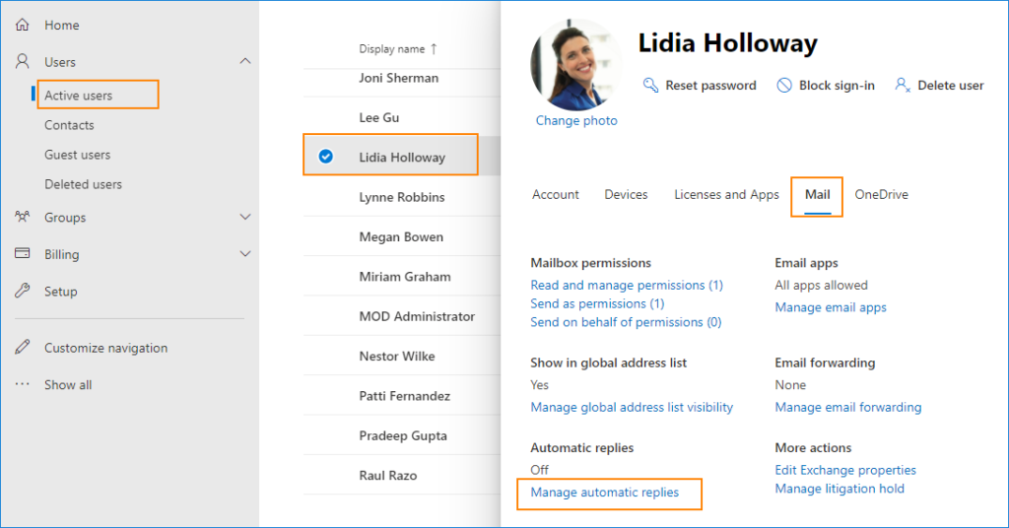Screen dimensions: 1009x528
Task: Open Deleted users in sidebar
Action: (83, 184)
